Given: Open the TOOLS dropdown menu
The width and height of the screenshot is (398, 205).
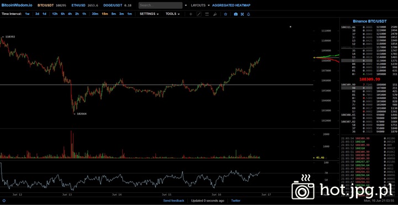Looking at the screenshot, I should [172, 14].
